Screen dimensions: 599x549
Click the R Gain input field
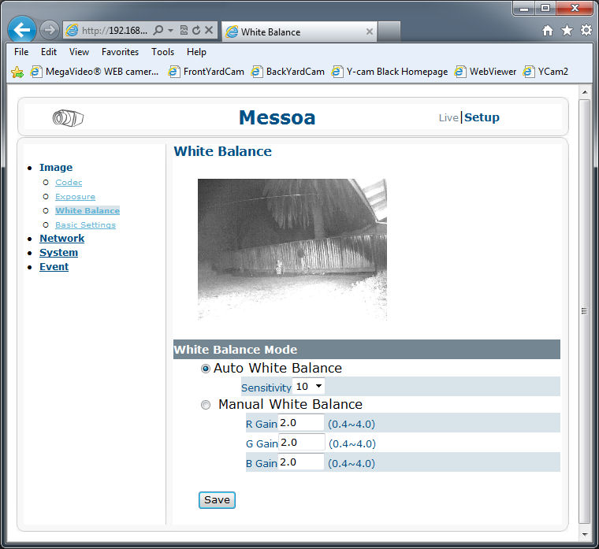point(301,424)
